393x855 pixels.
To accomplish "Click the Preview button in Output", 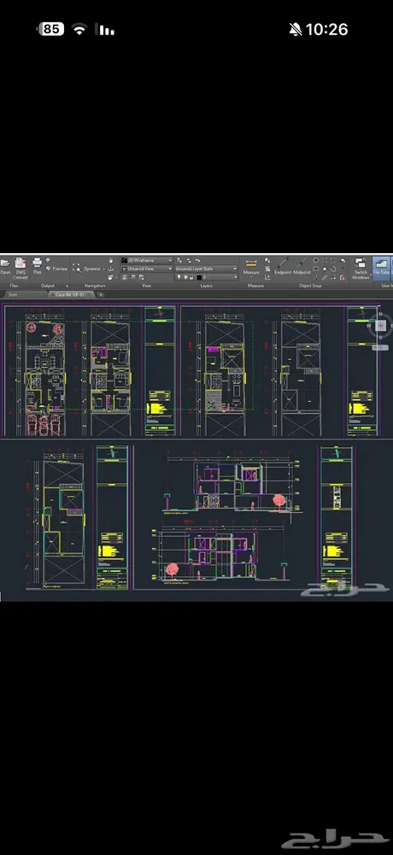I will tap(56, 268).
